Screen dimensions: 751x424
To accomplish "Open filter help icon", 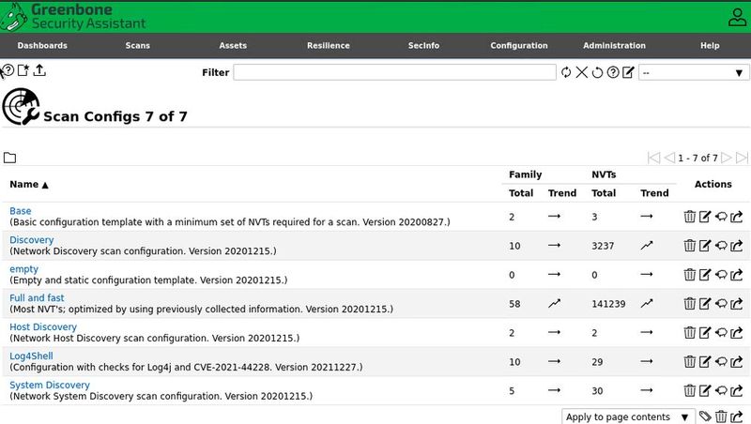I will [x=613, y=72].
